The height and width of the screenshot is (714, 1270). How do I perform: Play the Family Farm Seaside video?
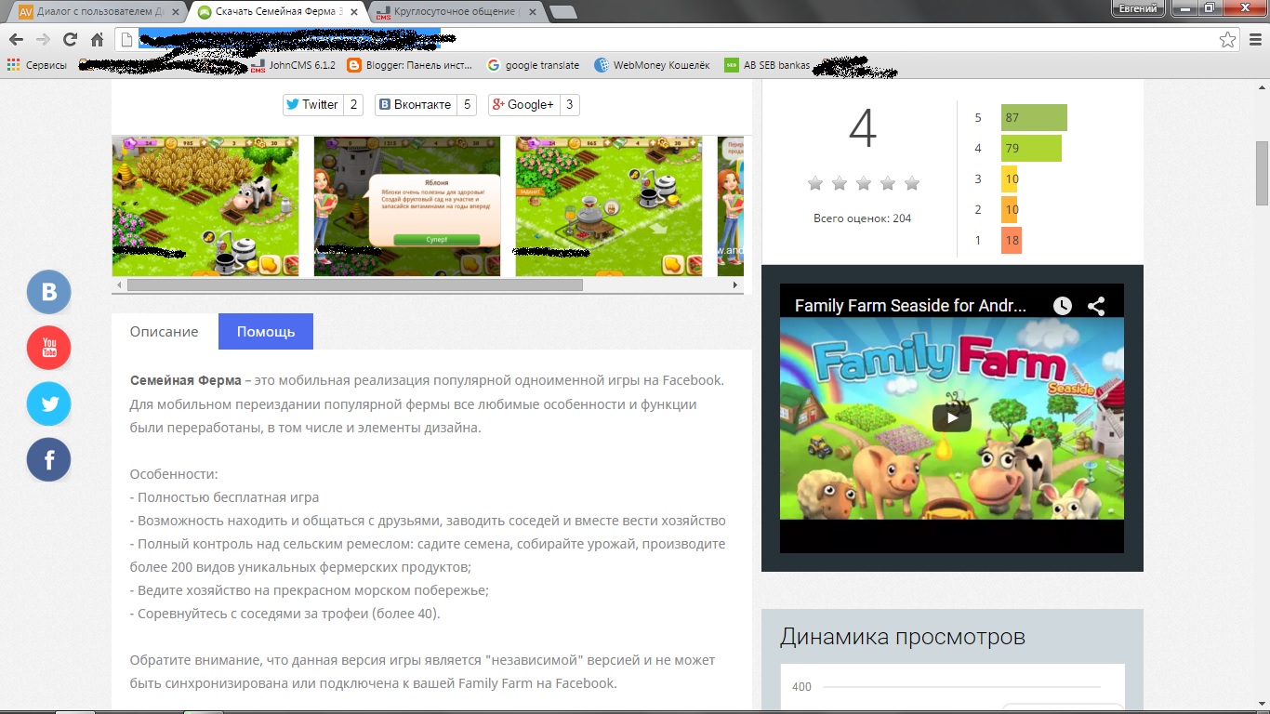pos(952,417)
